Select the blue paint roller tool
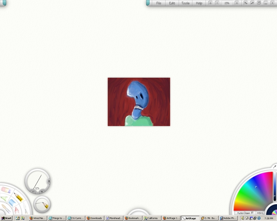The height and width of the screenshot is (221, 277). 12,202
